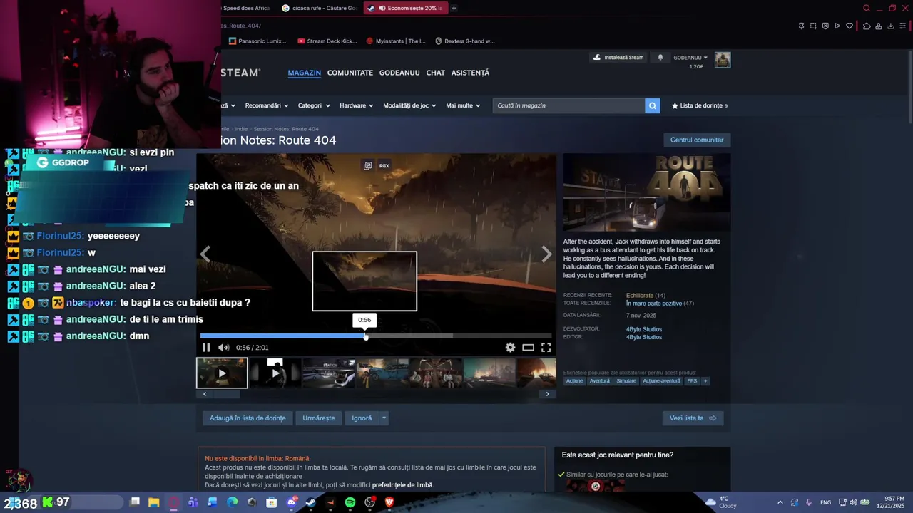Switch the trailer to fullscreen
The width and height of the screenshot is (913, 513).
pos(546,348)
